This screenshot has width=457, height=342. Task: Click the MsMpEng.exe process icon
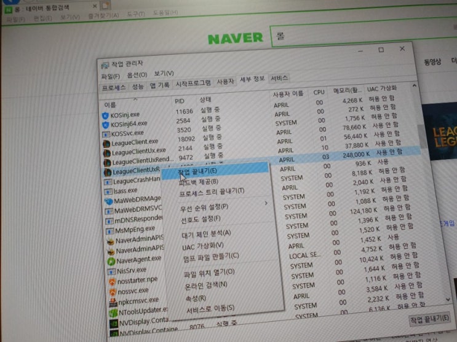pos(110,231)
